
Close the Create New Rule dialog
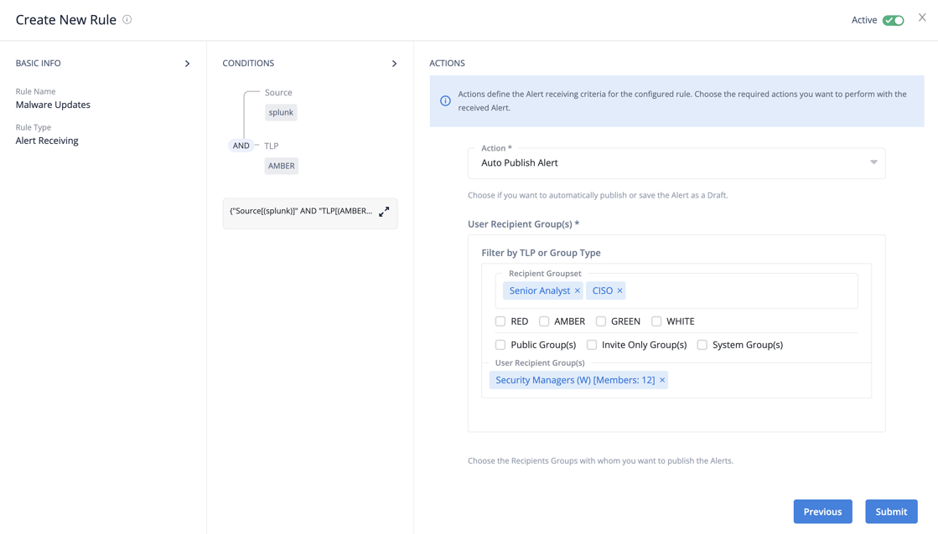(x=922, y=18)
